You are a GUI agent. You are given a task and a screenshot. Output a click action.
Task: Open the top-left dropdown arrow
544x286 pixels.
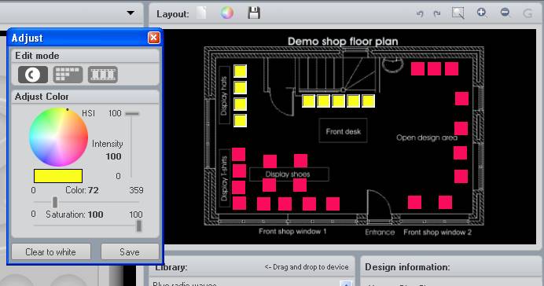tap(130, 13)
